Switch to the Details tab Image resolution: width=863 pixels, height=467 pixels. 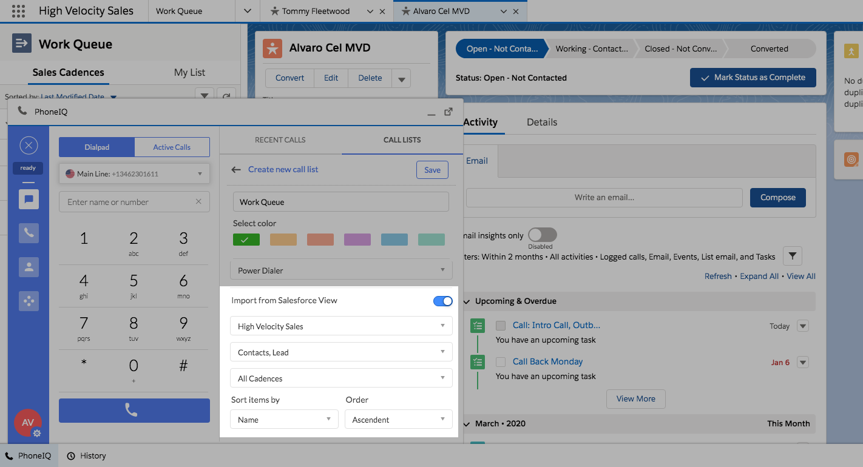(542, 122)
